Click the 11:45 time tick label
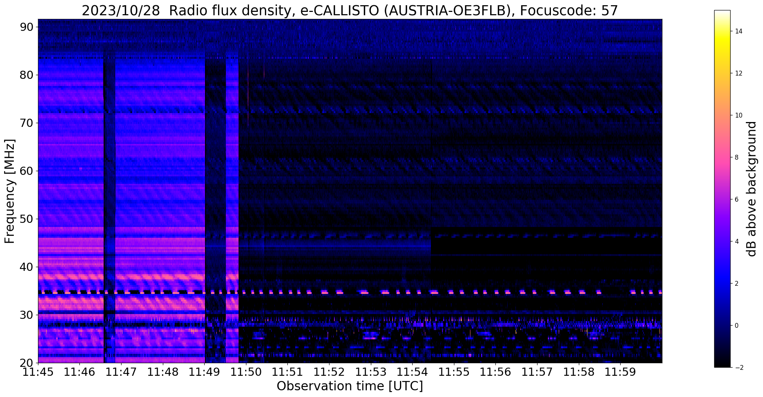The width and height of the screenshot is (763, 397). tap(38, 372)
